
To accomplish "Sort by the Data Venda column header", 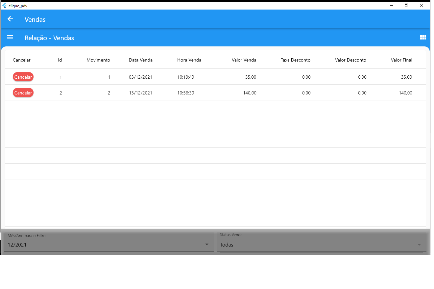I will pyautogui.click(x=140, y=60).
